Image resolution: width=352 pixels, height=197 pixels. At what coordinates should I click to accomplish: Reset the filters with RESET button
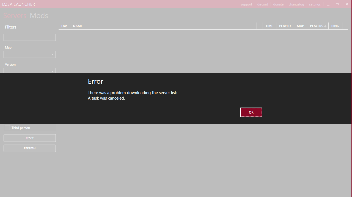pos(30,138)
